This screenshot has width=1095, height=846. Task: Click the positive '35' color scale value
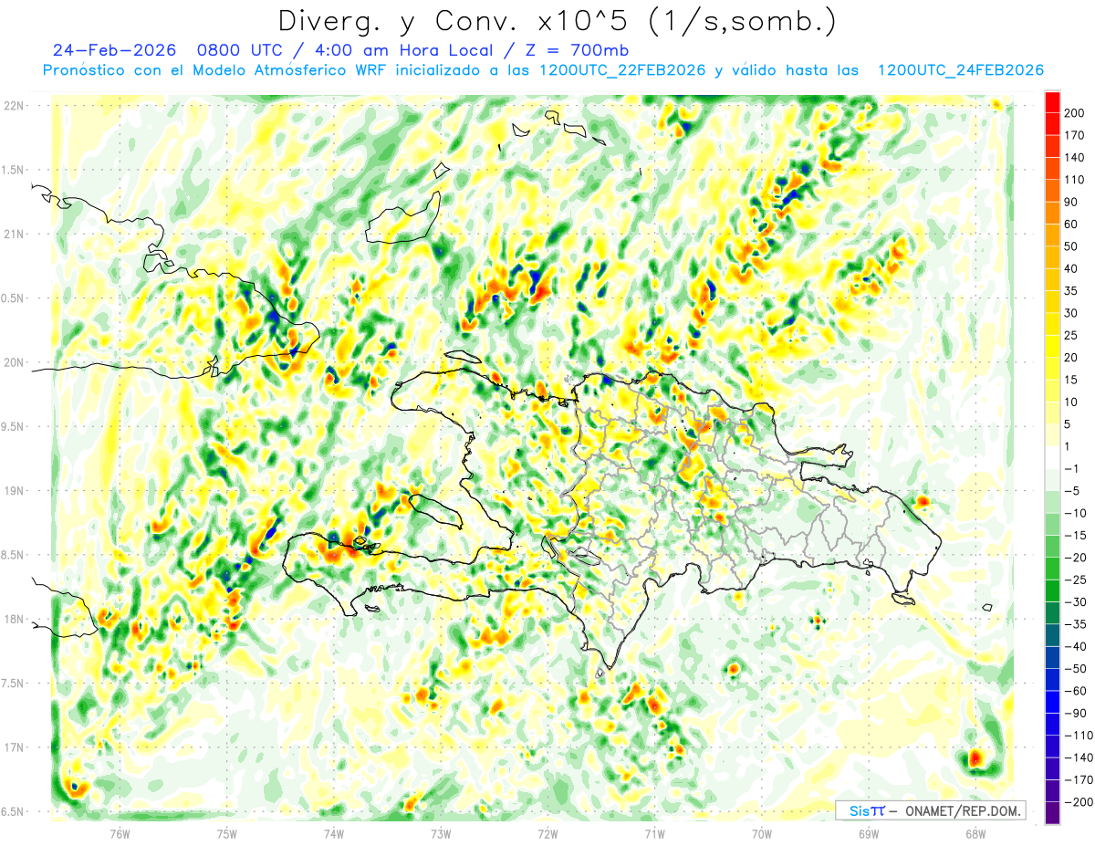point(1072,291)
